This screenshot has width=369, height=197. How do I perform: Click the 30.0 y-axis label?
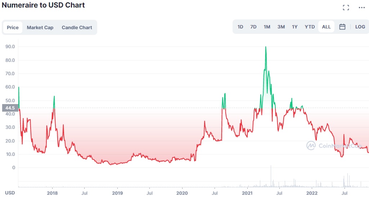[10, 127]
